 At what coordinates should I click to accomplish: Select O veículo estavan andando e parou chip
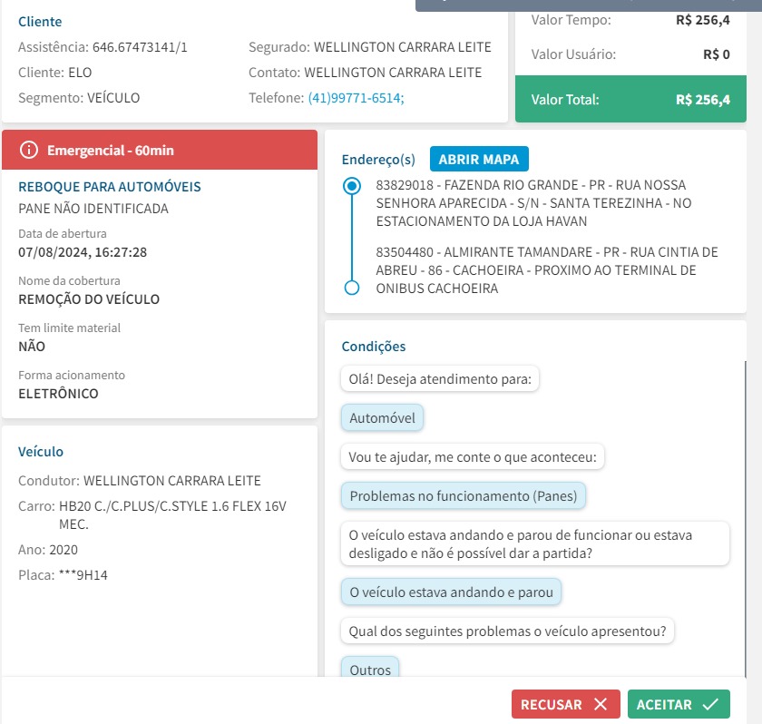(x=451, y=592)
